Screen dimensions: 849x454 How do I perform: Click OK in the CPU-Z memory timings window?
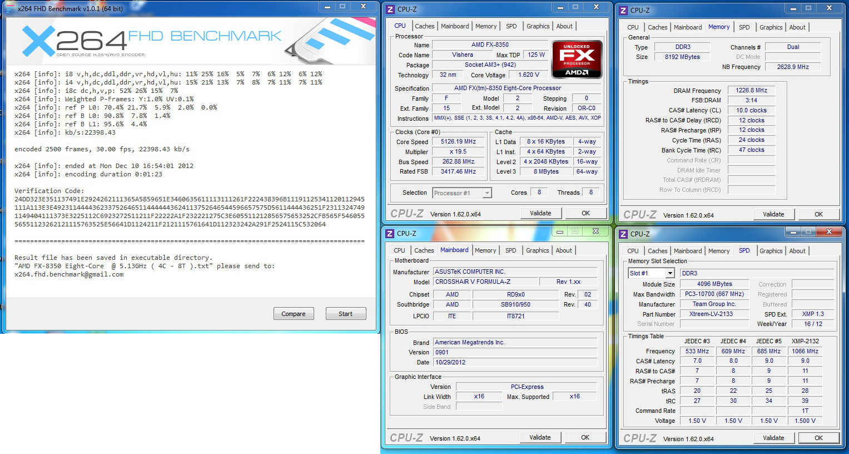click(x=818, y=214)
